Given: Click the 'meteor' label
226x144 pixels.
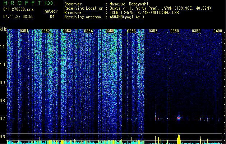Looking at the screenshot, I should 51,11.
